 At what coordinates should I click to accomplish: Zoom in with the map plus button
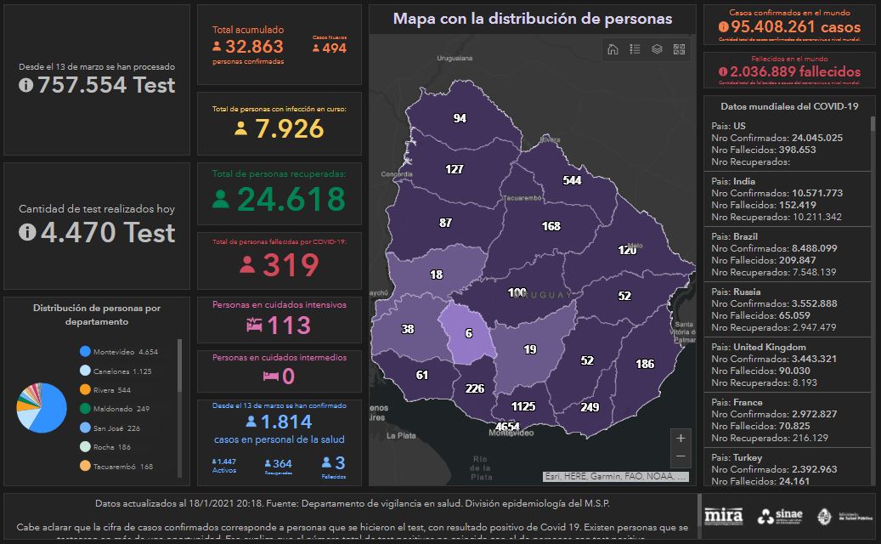coord(680,439)
